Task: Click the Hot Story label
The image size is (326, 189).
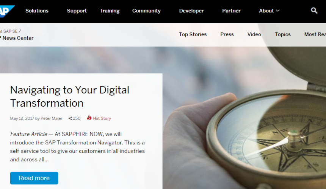Action: click(102, 118)
